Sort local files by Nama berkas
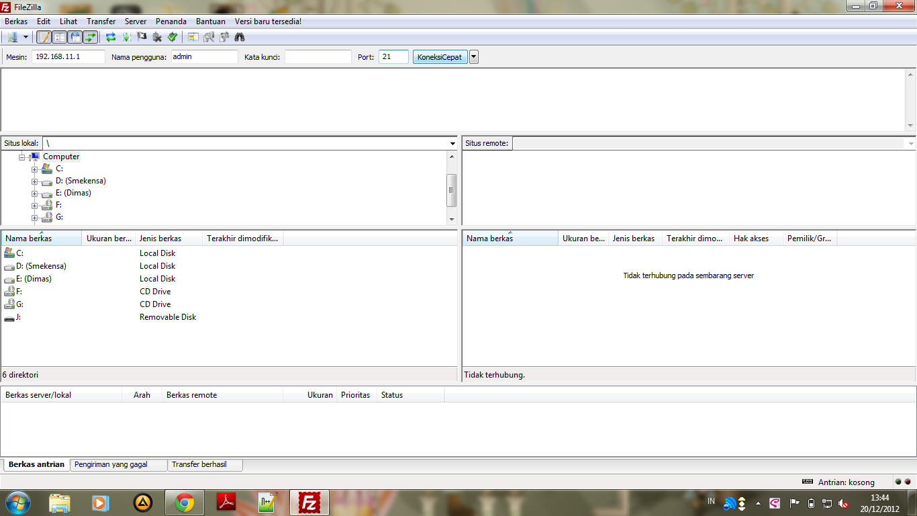The image size is (917, 516). [42, 239]
